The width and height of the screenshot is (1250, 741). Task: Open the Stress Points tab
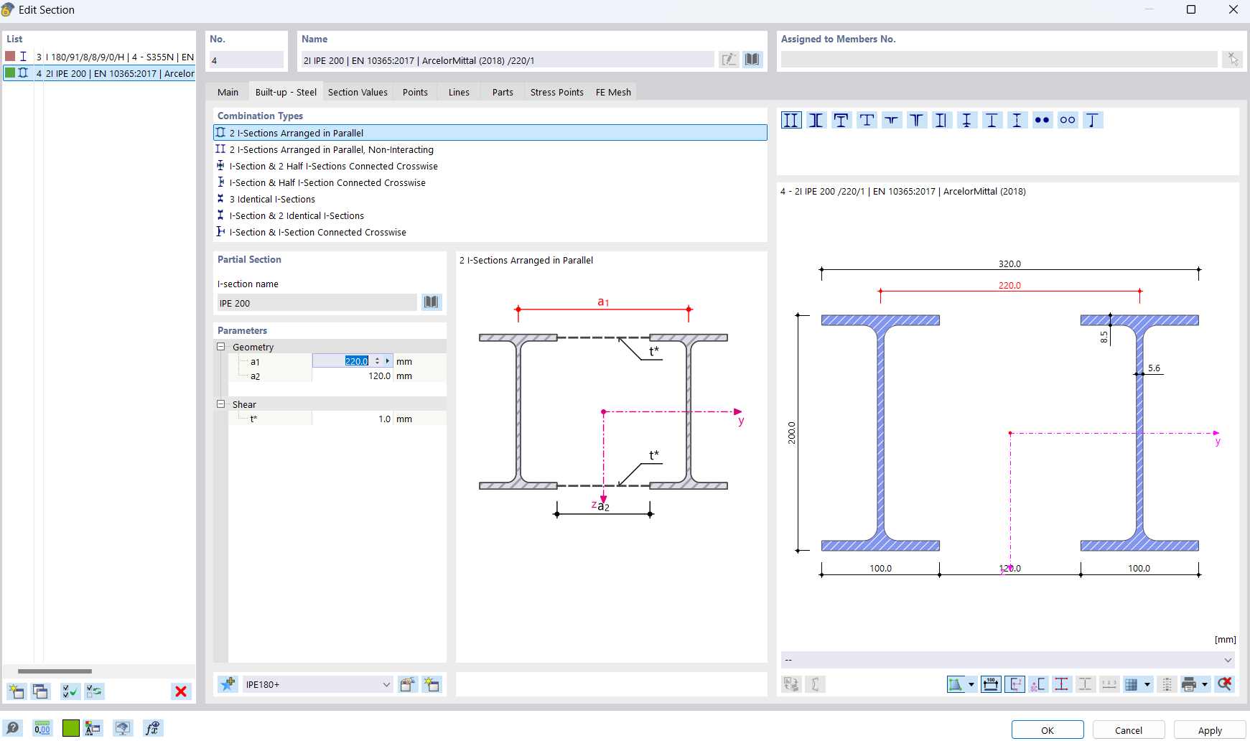(x=556, y=93)
